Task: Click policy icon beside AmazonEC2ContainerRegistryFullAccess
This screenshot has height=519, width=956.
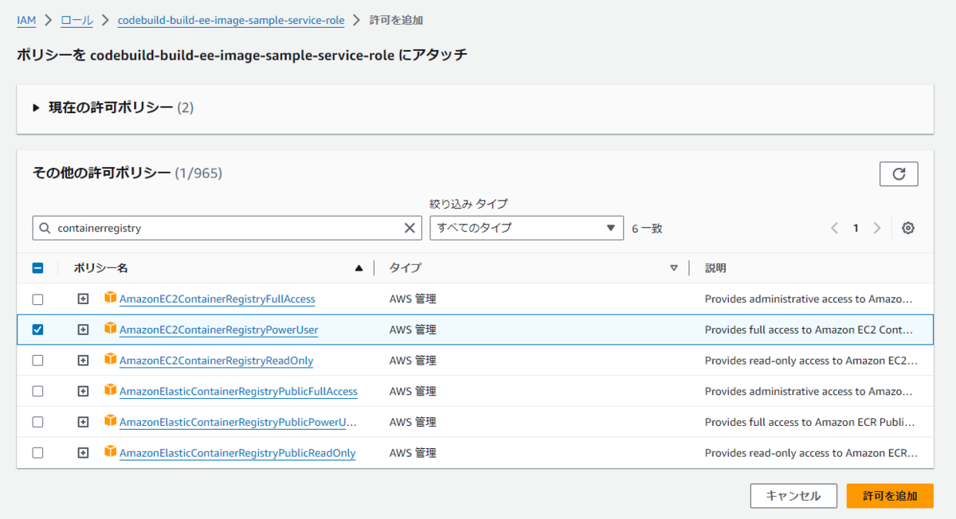Action: point(110,299)
